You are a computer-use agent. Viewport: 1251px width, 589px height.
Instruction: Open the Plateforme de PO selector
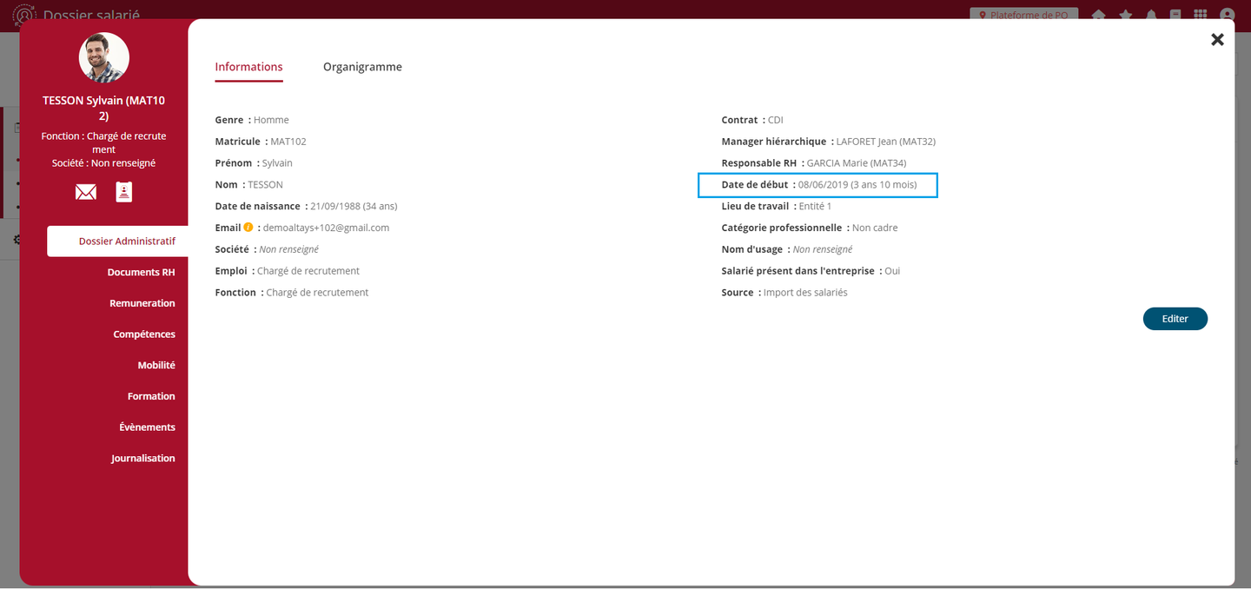coord(1023,15)
